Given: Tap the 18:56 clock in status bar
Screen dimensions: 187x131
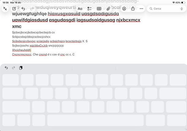Looking at the screenshot, I should pyautogui.click(x=6, y=2).
